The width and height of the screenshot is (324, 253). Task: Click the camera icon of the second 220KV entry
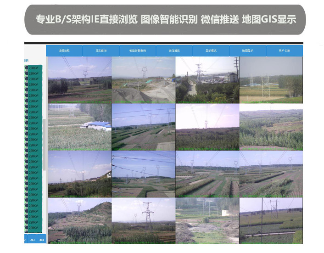point(27,73)
